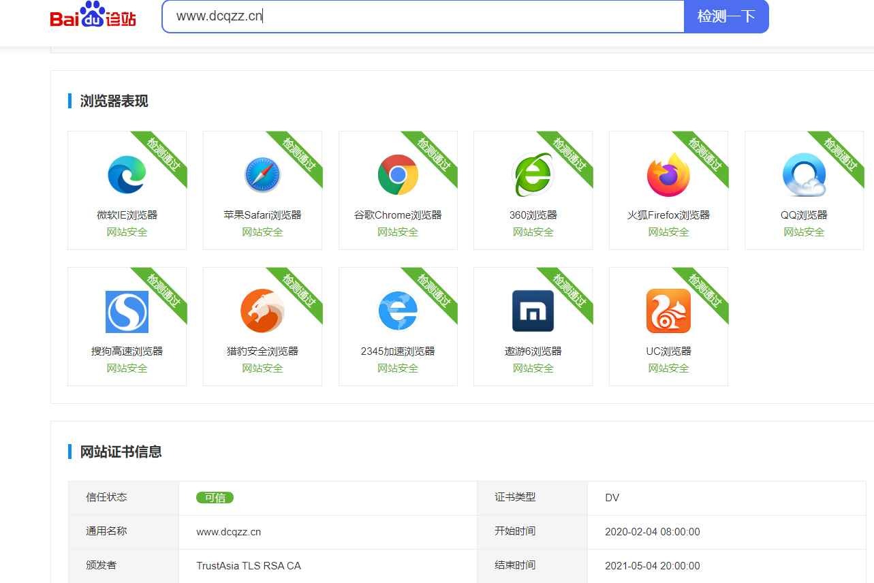Click the 苹果Safari浏览器 label
874x583 pixels.
[262, 215]
